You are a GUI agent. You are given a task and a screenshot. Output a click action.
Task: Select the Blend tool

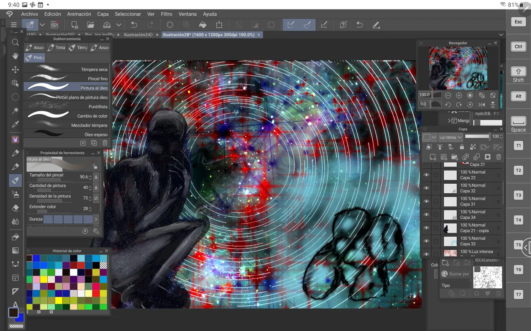coord(15,221)
